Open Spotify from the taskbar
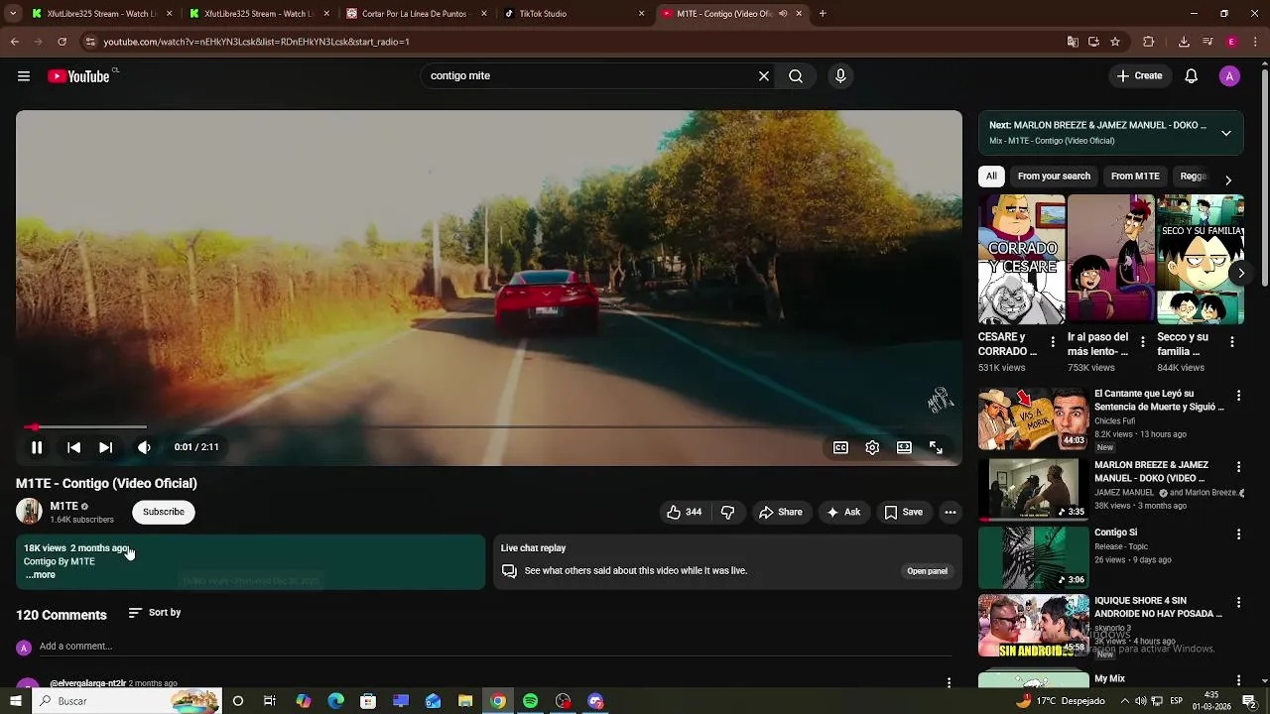The height and width of the screenshot is (714, 1270). click(x=531, y=701)
